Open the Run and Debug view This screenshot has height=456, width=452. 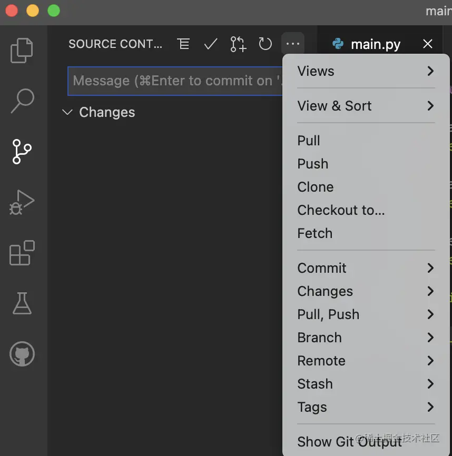pyautogui.click(x=22, y=202)
